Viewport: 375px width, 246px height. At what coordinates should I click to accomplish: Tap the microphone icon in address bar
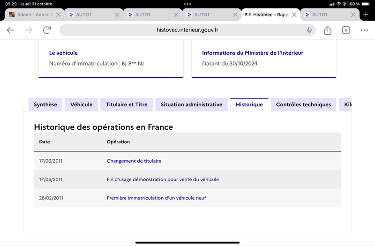(x=309, y=30)
